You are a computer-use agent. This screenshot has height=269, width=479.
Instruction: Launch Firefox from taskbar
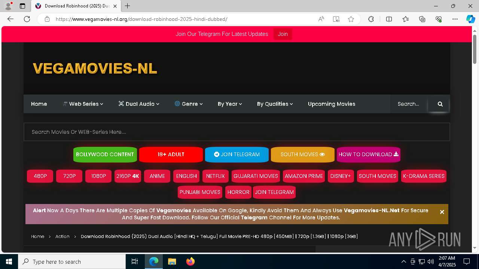click(x=190, y=262)
